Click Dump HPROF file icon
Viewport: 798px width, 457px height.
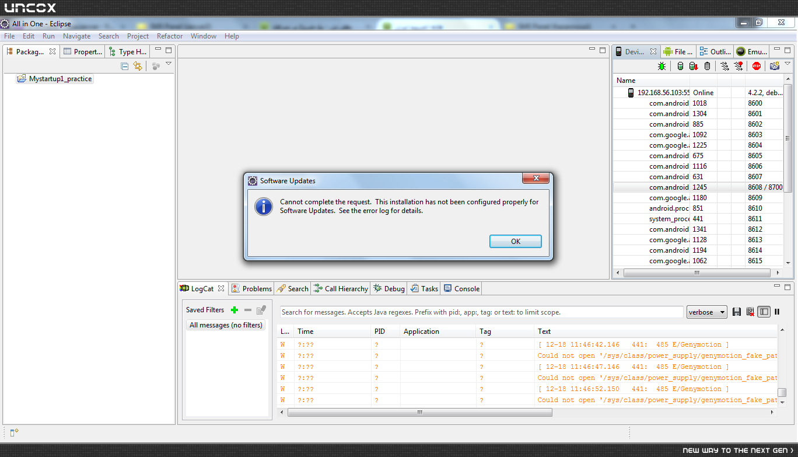click(x=694, y=66)
